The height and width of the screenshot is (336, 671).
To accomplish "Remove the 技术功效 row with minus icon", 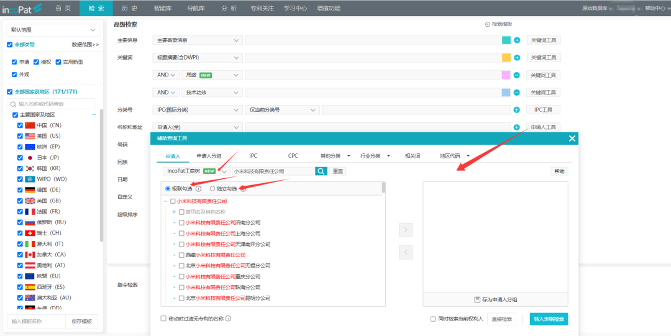I will click(516, 93).
